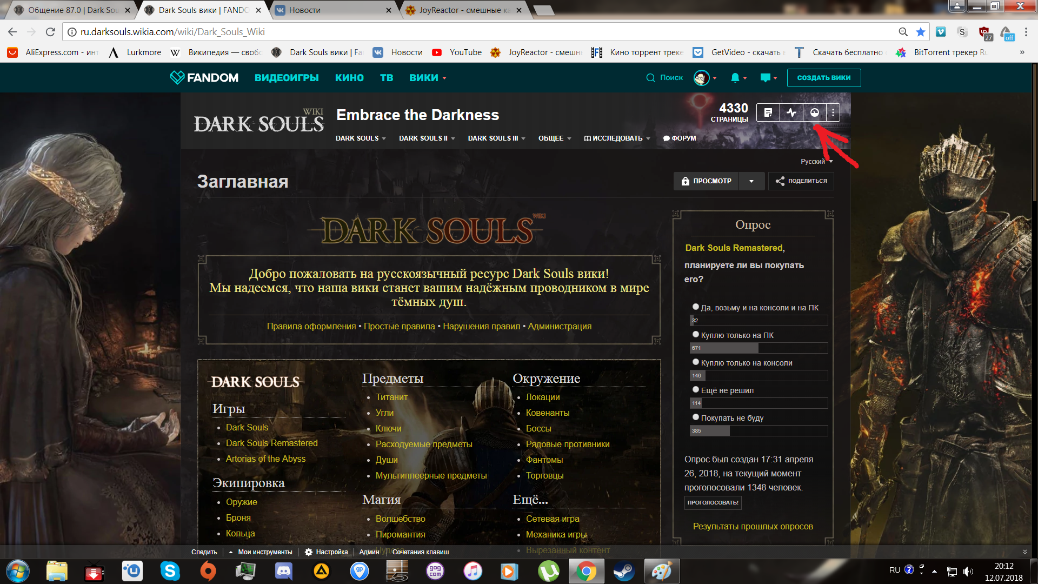Screen dimensions: 1038x584
Task: Open Chrome three-dot menu
Action: 1026,32
